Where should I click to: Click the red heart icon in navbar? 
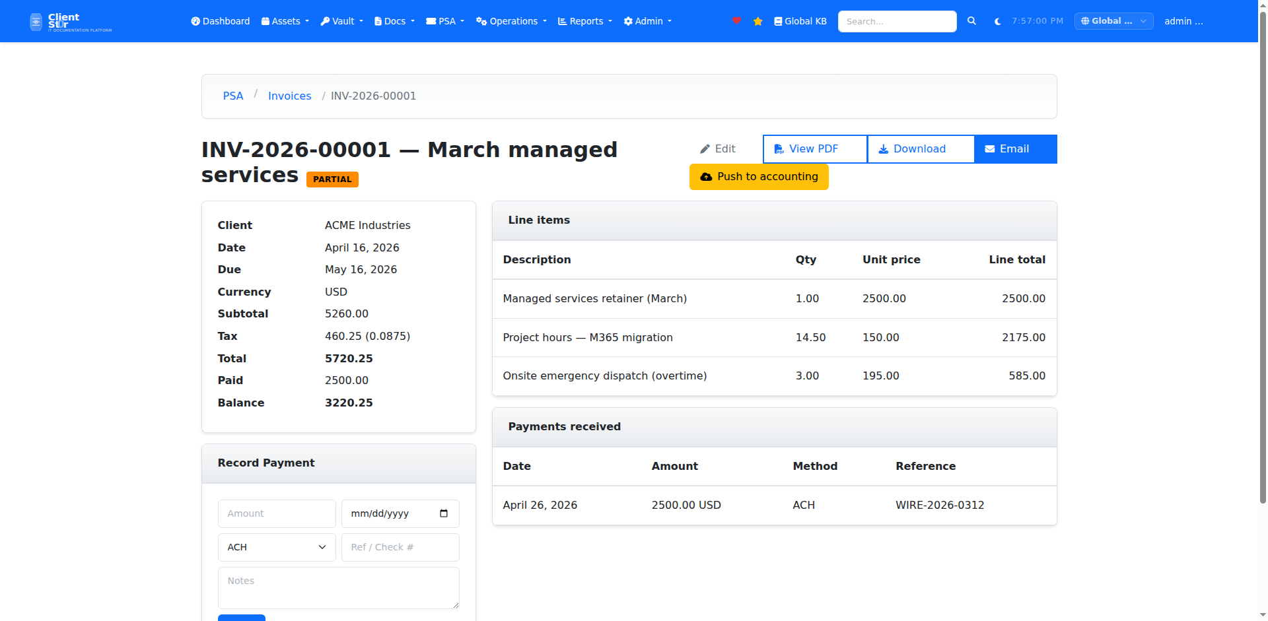point(736,20)
